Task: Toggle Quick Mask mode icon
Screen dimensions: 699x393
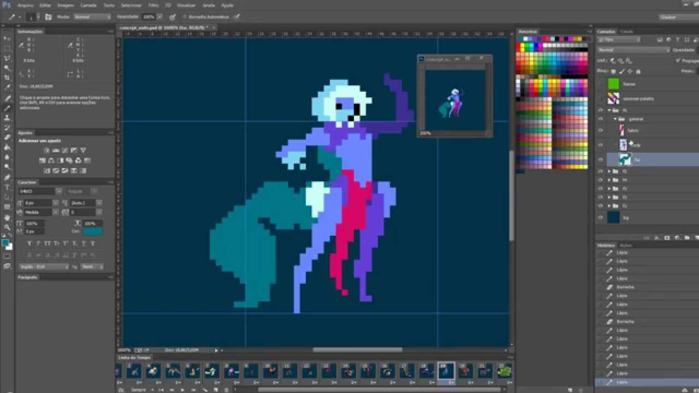Action: [7, 256]
